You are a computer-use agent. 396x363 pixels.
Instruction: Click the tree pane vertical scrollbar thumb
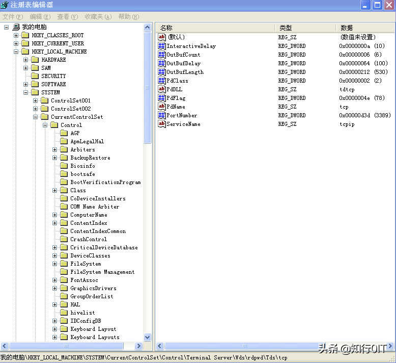148,88
